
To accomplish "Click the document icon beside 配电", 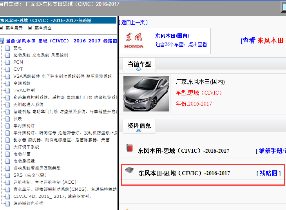I will 8,48.
